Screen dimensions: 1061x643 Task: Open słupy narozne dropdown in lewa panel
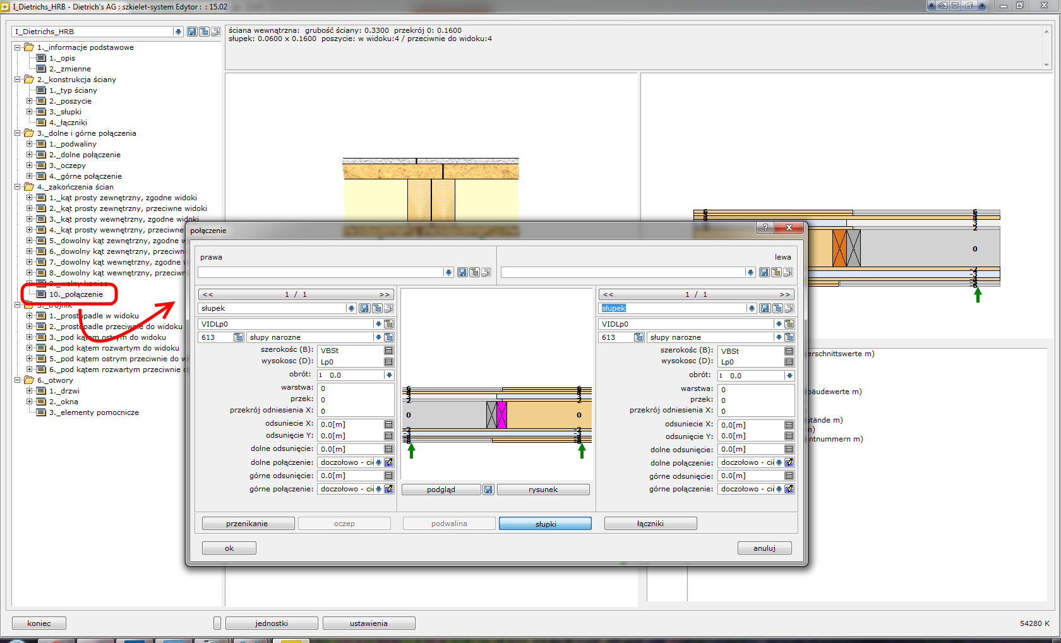point(779,337)
